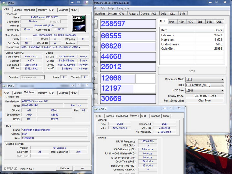Open the HDD Size dropdown
The height and width of the screenshot is (174, 232).
[205, 90]
